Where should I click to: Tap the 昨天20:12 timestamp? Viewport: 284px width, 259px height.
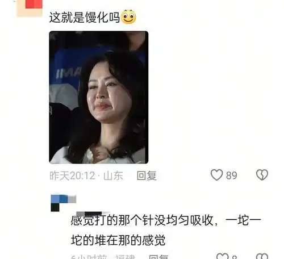click(x=73, y=176)
